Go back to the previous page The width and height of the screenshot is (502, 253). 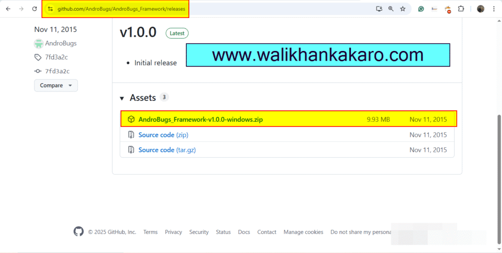8,9
